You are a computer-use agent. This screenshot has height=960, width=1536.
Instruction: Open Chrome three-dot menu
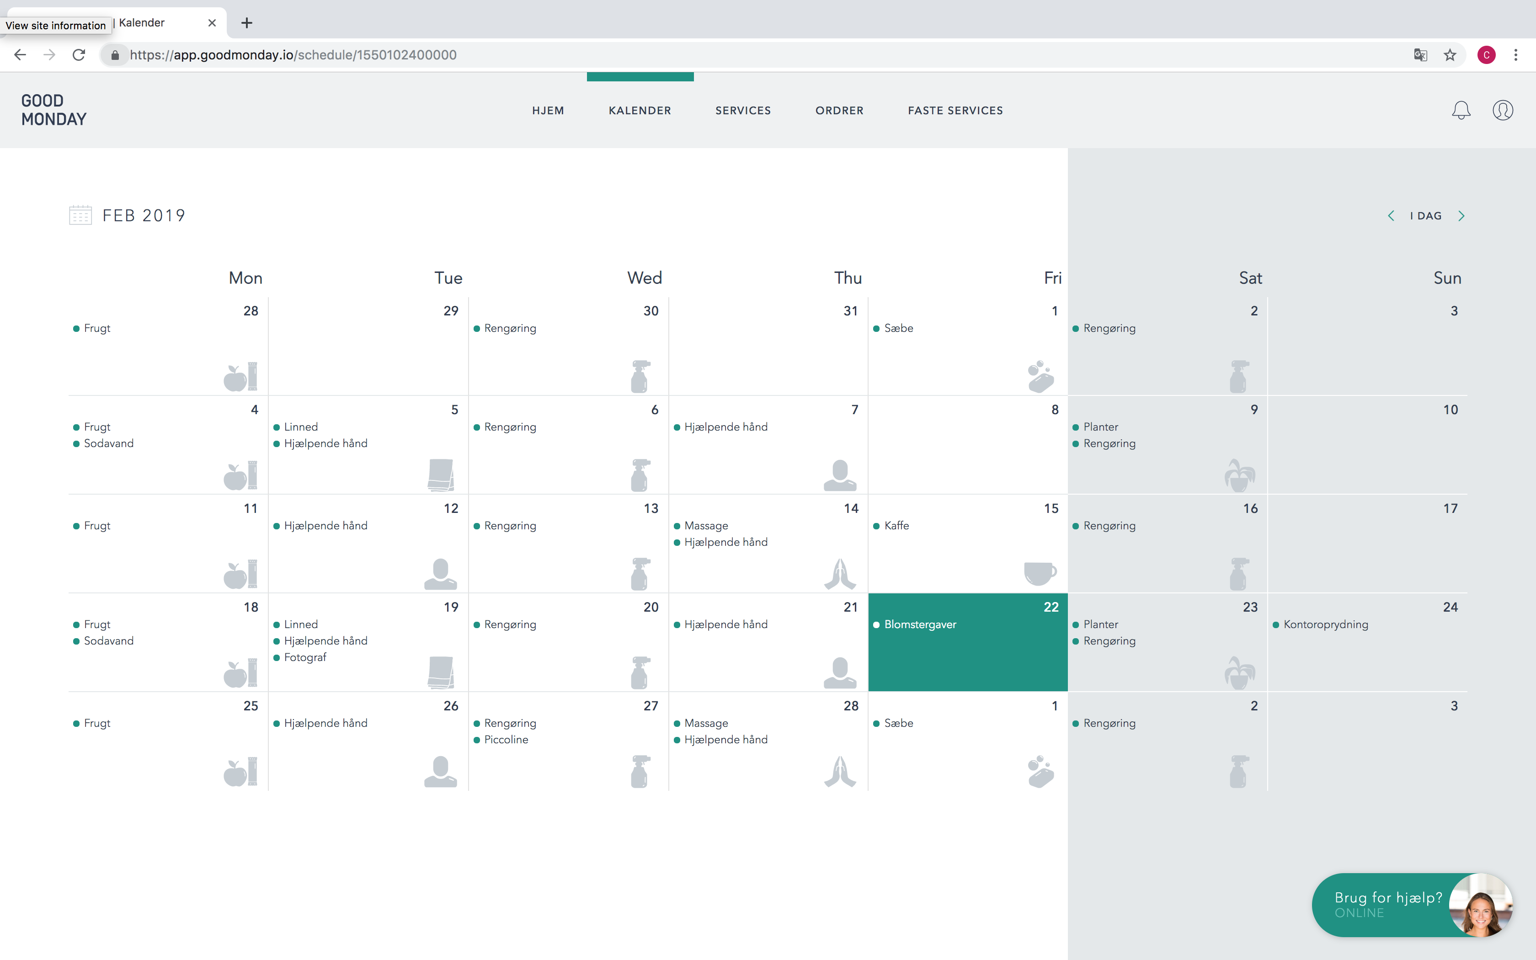click(x=1516, y=55)
